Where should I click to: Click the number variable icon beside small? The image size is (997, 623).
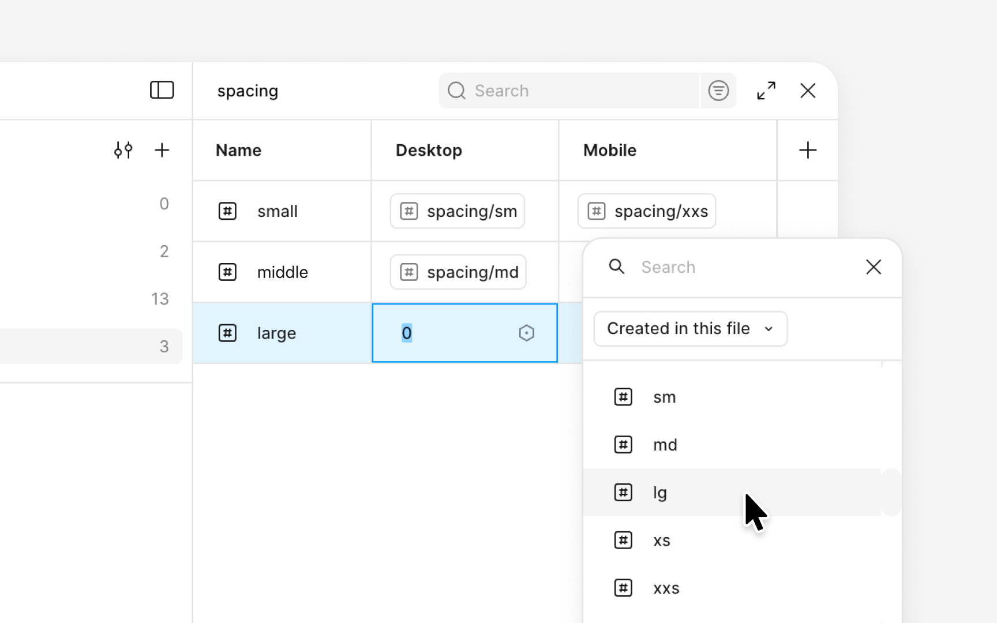point(227,211)
